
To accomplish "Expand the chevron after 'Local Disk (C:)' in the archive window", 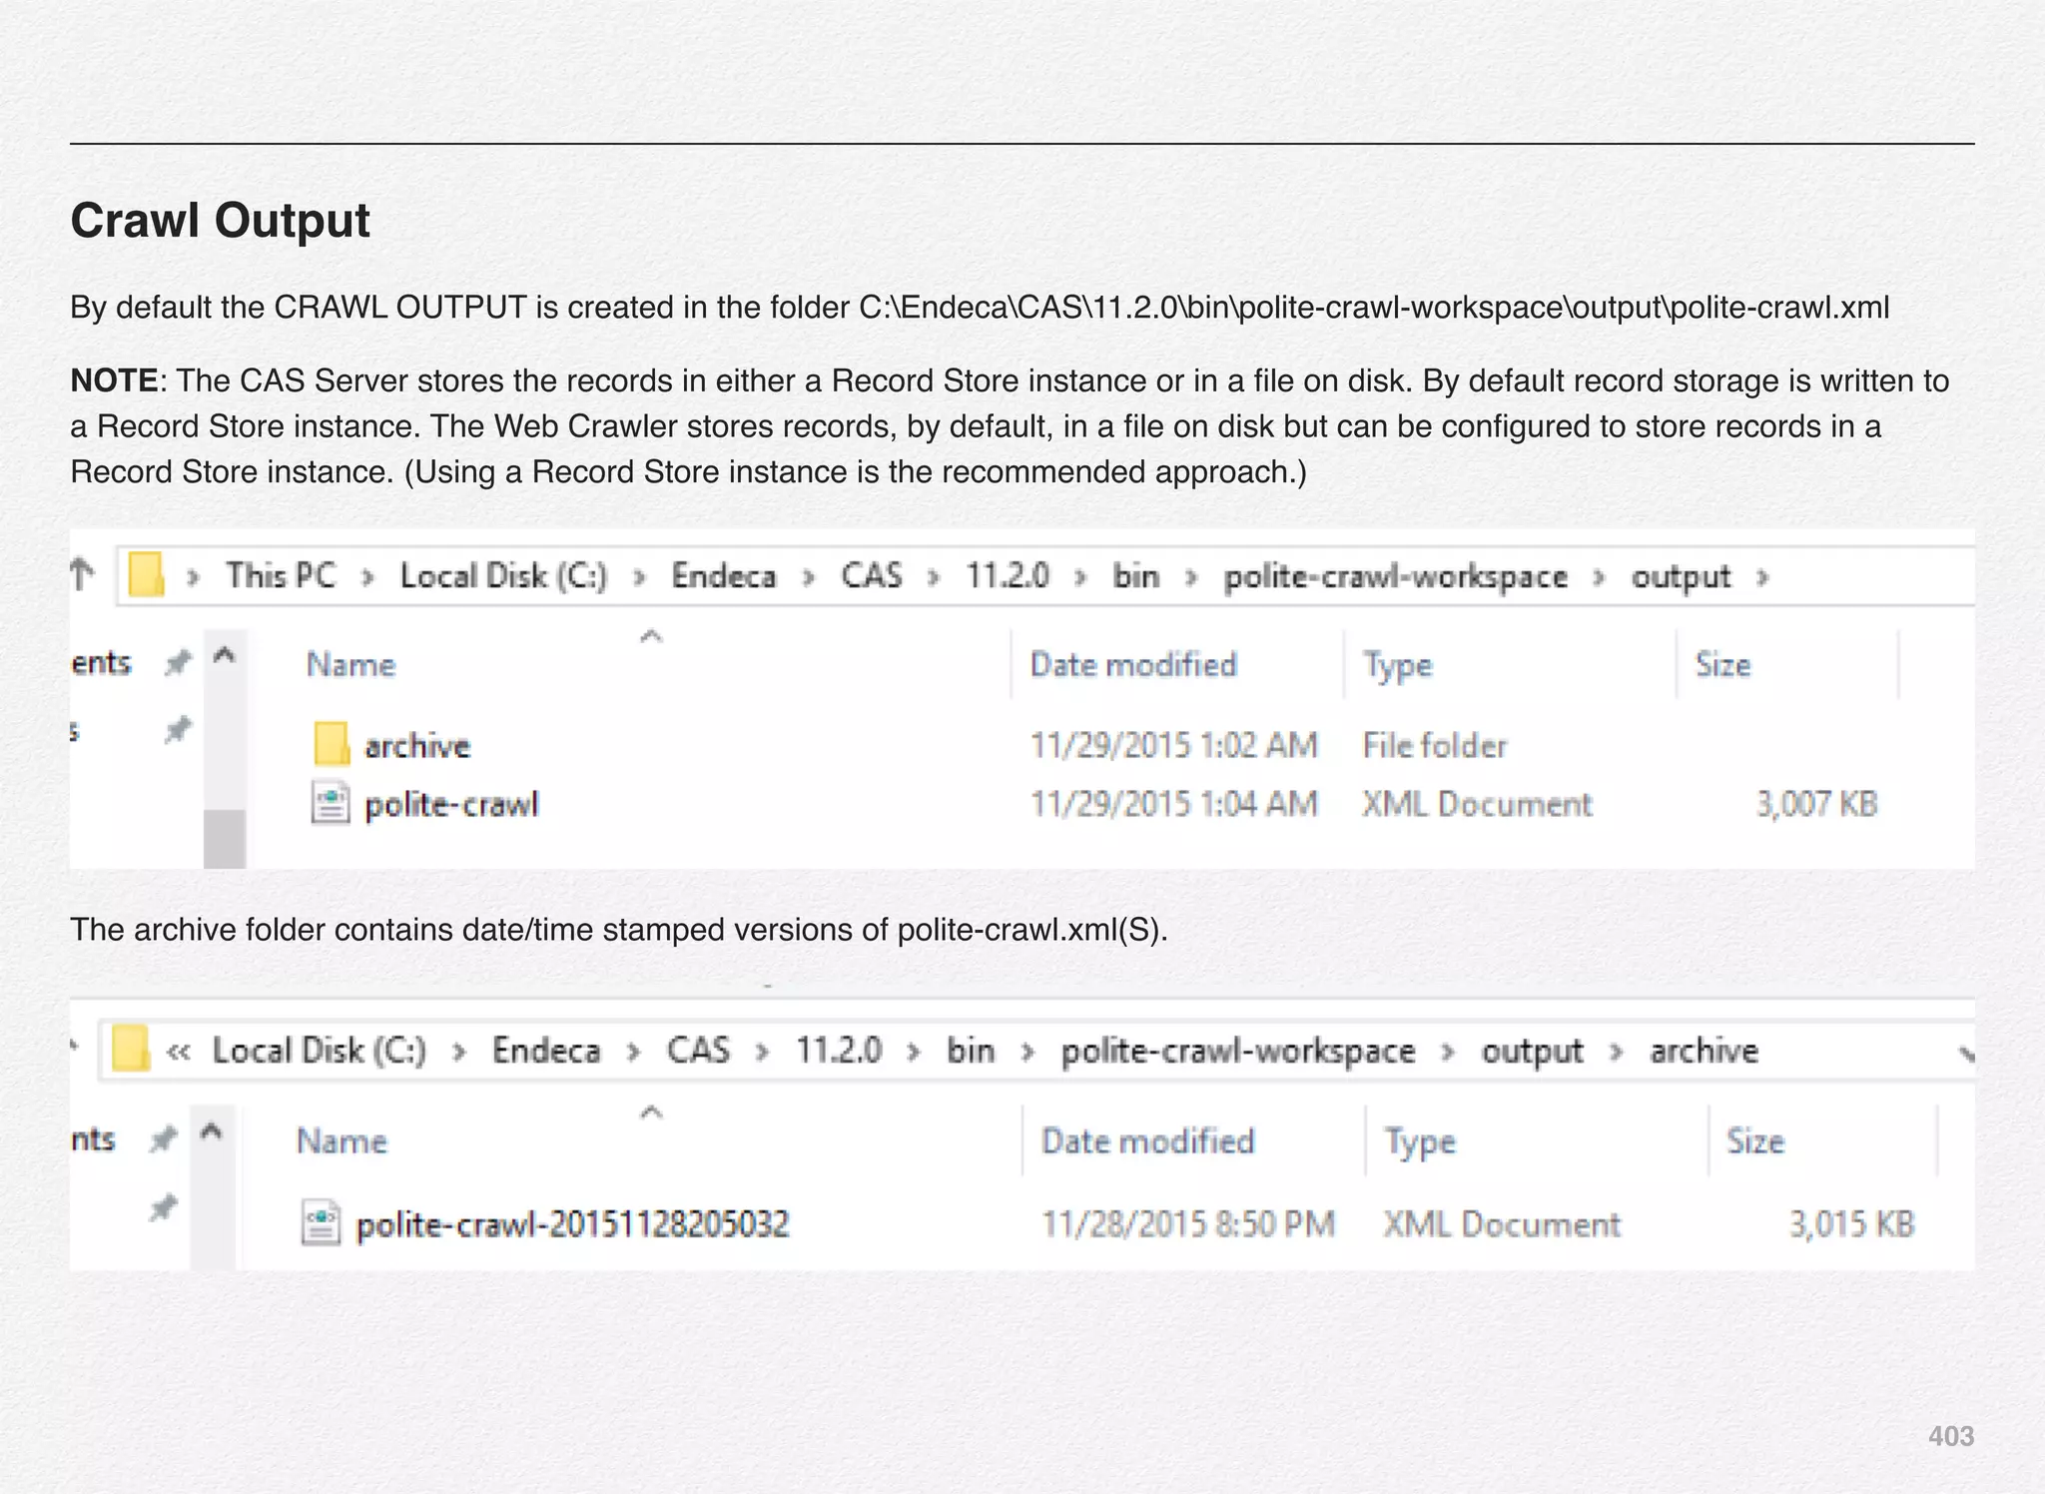I will pos(458,1052).
